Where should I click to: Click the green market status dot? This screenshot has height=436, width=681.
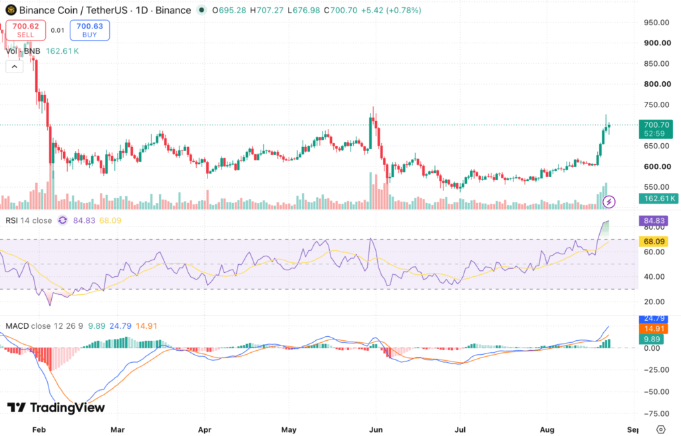pyautogui.click(x=201, y=10)
